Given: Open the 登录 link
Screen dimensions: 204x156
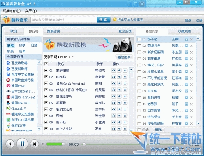Looking at the screenshot, I should [188, 20].
